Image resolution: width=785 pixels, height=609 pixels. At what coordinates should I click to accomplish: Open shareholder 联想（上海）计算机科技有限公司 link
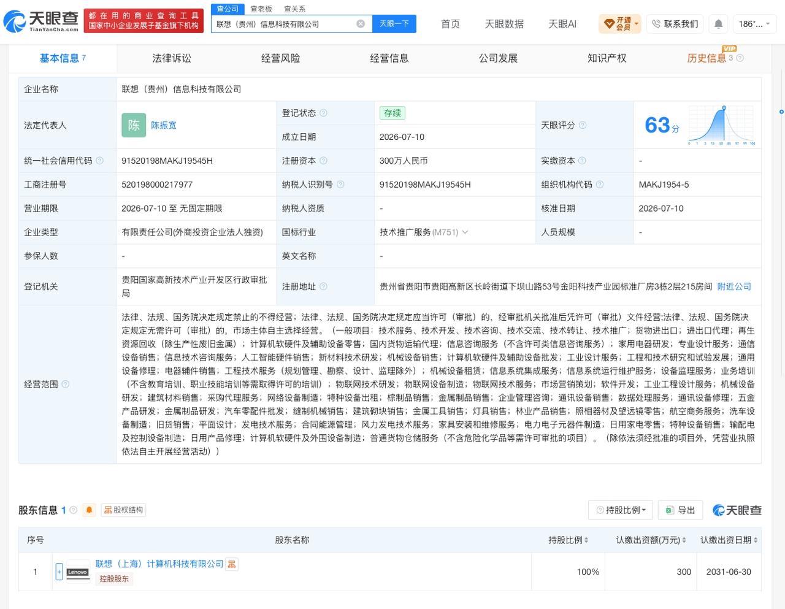coord(159,564)
